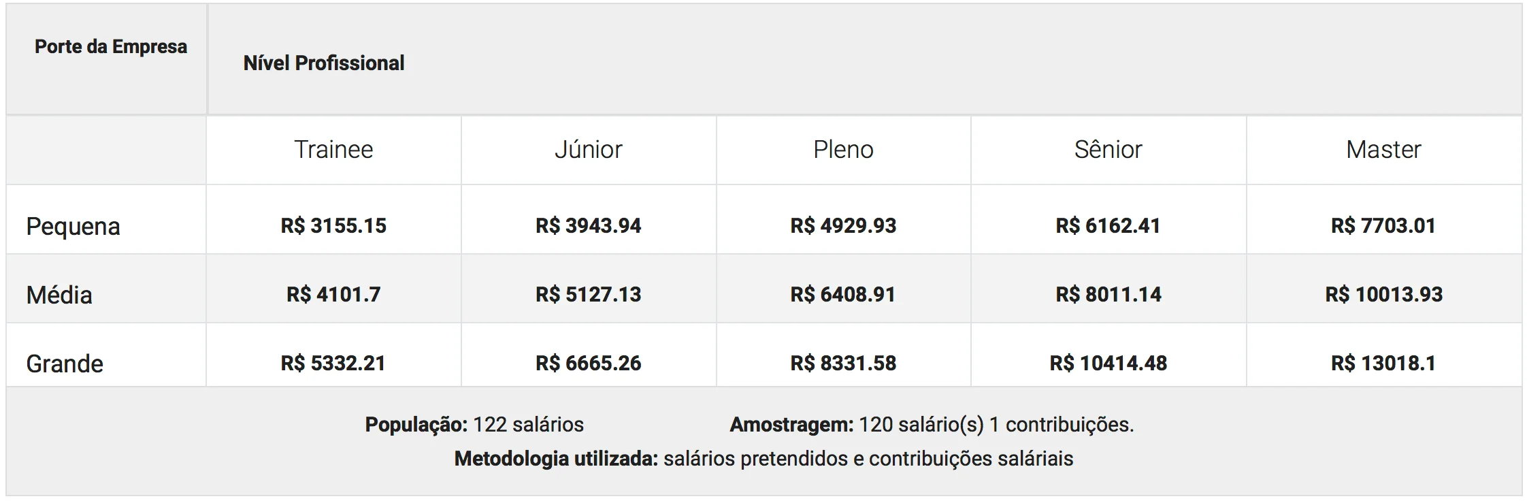Click the População 122 salários text
Screen dimensions: 1527x501
474,425
